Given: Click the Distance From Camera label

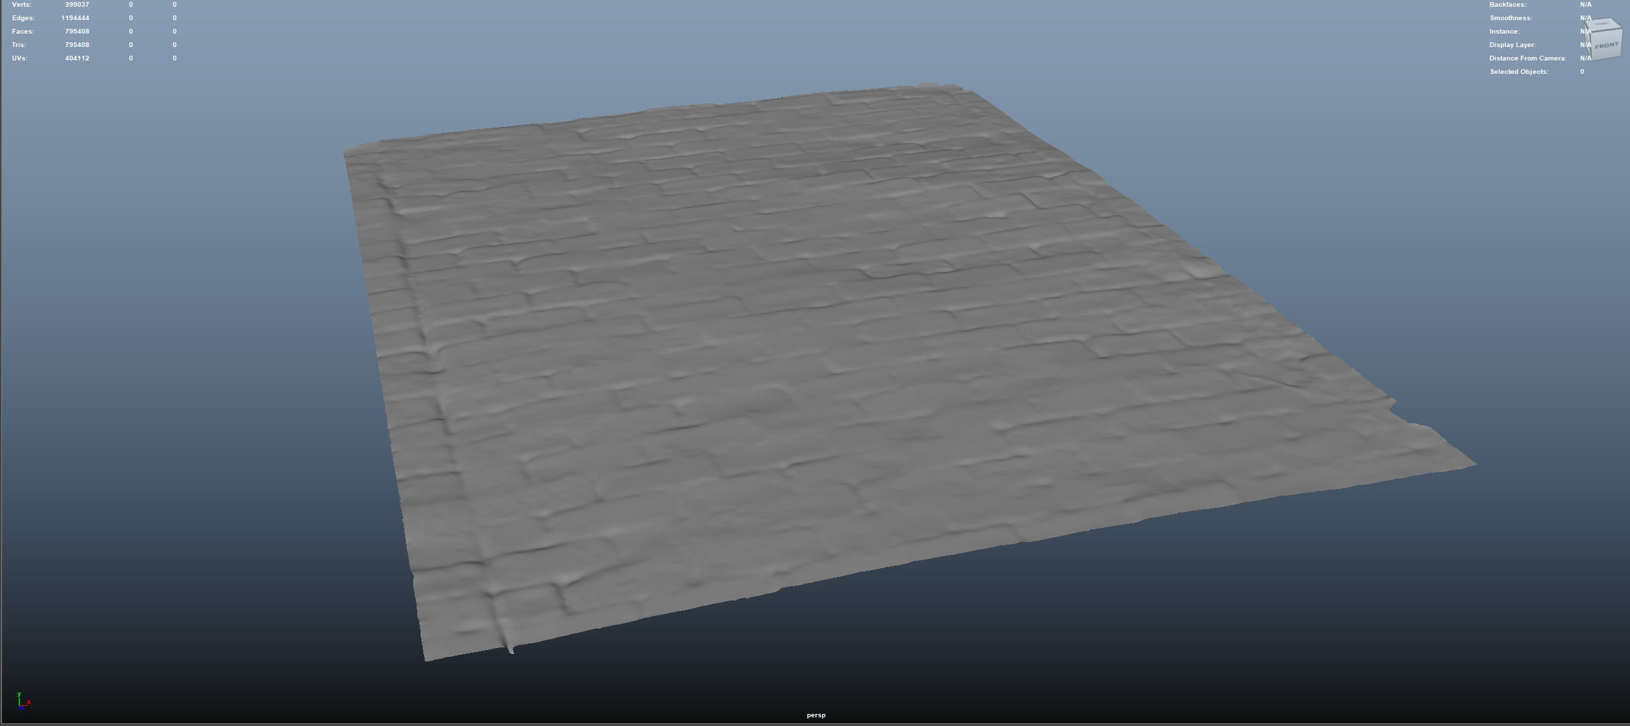Looking at the screenshot, I should [1527, 58].
